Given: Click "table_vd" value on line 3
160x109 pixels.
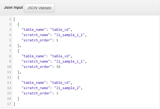Looking at the screenshot, I should tap(60, 30).
